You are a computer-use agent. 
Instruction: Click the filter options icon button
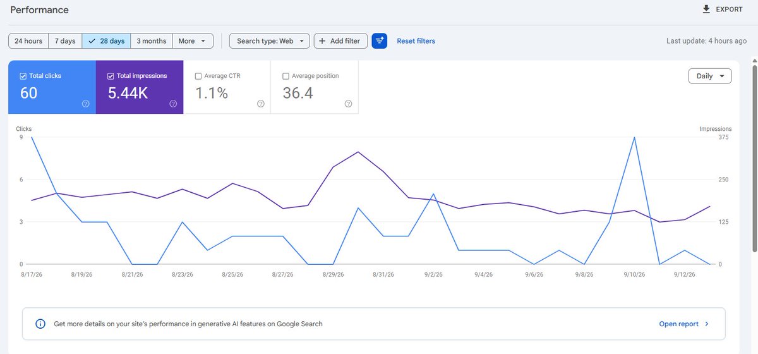tap(379, 40)
